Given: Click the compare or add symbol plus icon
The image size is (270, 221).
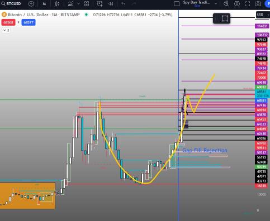Looking at the screenshot, I should [x=31, y=4].
